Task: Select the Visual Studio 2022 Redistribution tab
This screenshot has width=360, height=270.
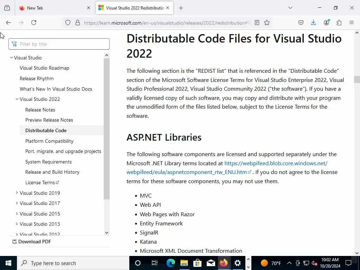Action: coord(134,8)
